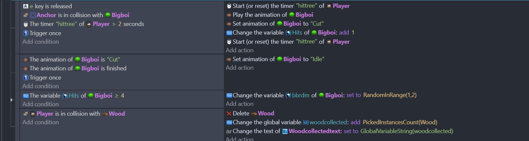The image size is (529, 141).
Task: Click Add action below Set animation to Idle
Action: (240, 68)
